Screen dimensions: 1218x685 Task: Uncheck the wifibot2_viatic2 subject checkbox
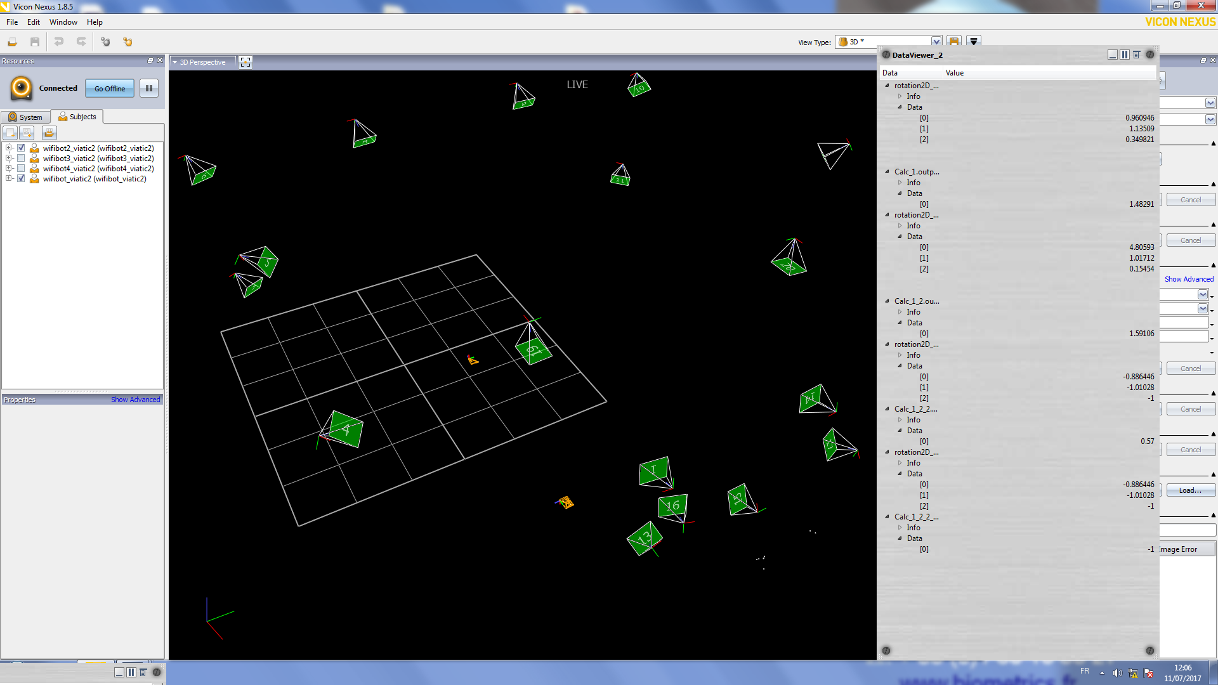(x=21, y=148)
